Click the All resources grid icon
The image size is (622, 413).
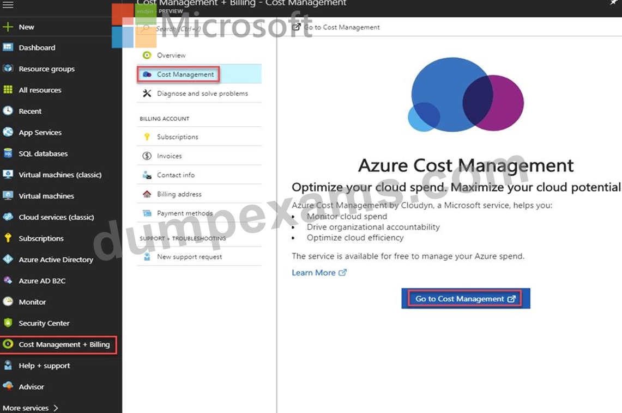(8, 89)
